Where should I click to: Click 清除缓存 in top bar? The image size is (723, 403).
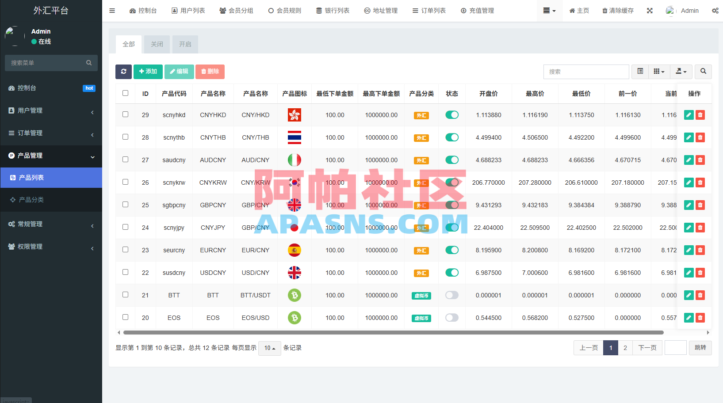click(x=618, y=11)
